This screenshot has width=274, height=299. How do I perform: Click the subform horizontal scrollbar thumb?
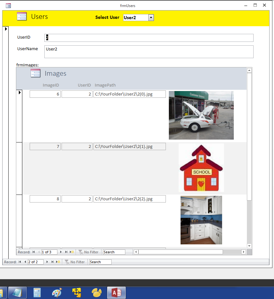181,252
